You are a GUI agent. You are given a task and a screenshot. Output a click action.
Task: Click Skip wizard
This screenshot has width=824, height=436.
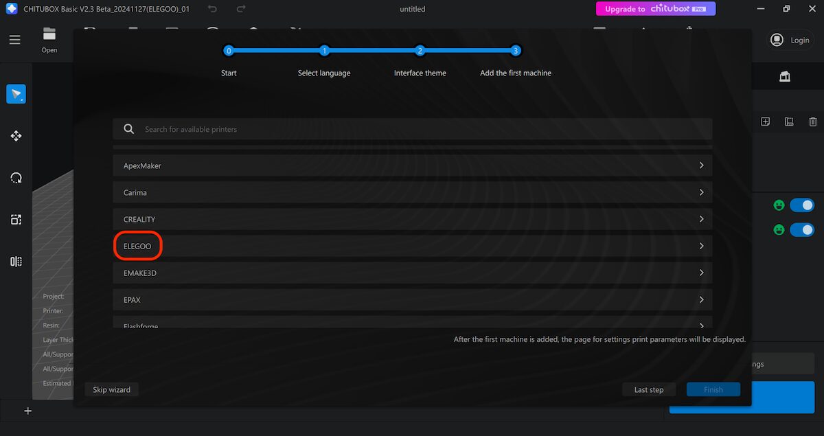112,389
